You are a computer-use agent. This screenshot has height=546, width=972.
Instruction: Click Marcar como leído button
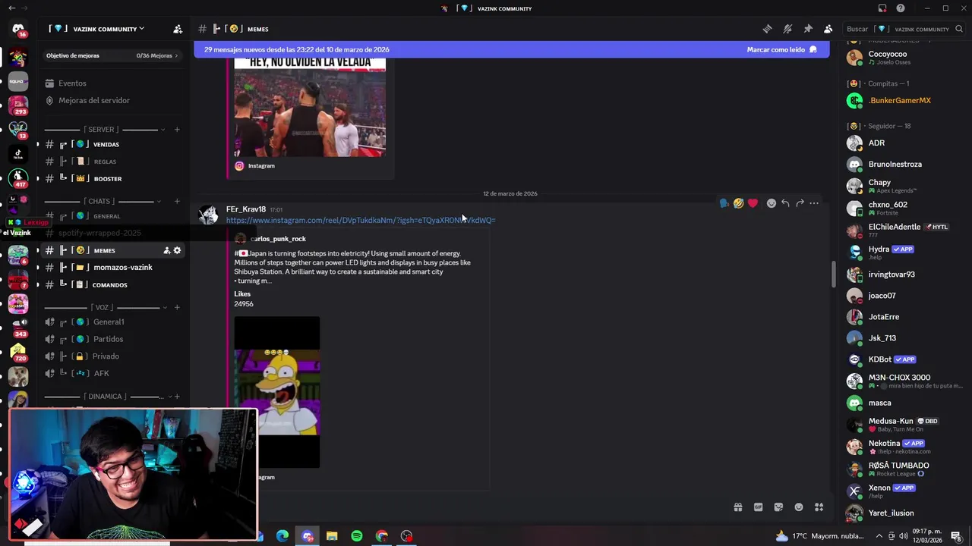[x=781, y=49]
